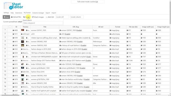Check the checkbox for row ID 4332
Viewport: 171px width, 96px height.
click(x=10, y=49)
